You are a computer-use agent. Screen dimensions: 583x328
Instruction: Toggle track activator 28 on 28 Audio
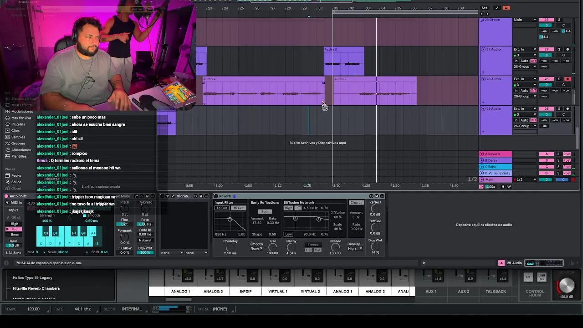click(x=547, y=79)
